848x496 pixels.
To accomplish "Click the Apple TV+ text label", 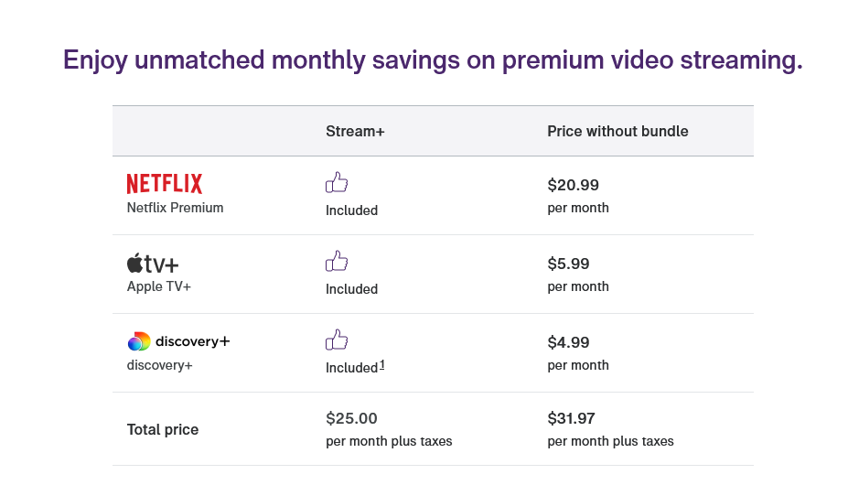I will [158, 286].
